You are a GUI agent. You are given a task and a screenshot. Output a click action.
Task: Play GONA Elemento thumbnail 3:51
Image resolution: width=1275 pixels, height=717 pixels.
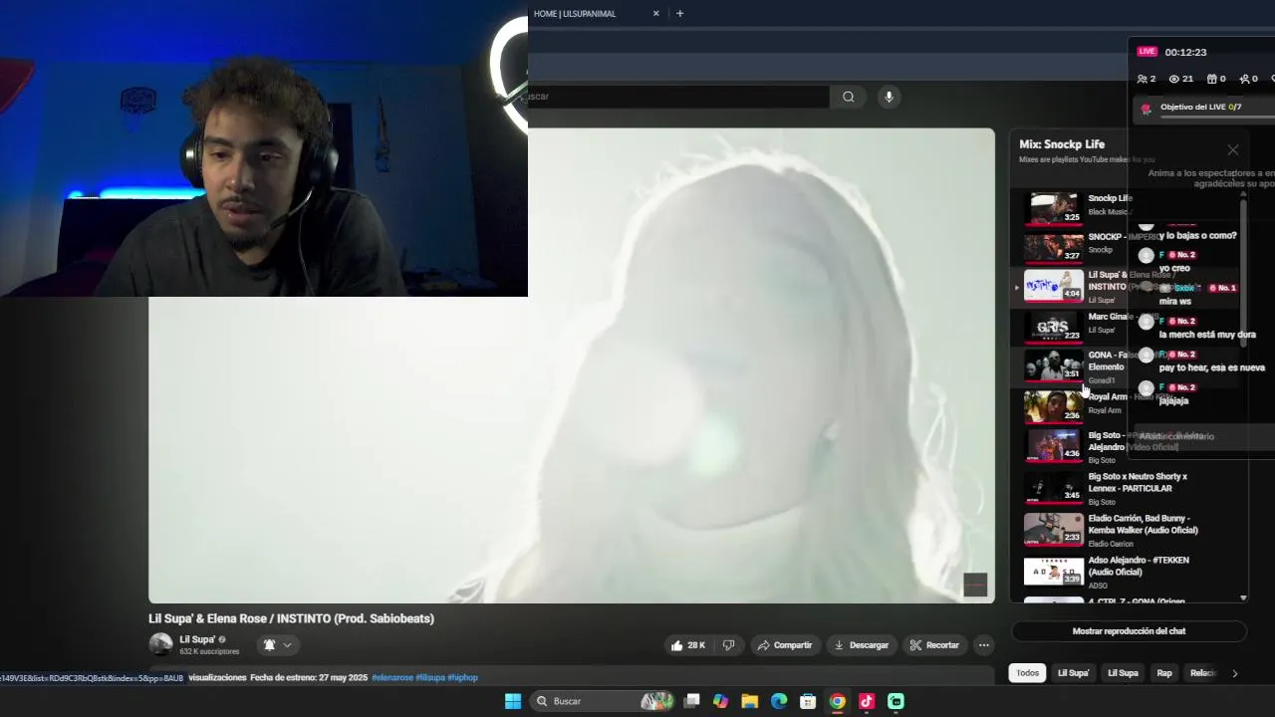1053,364
